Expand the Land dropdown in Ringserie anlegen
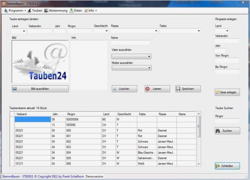The width and height of the screenshot is (250, 180). [227, 31]
